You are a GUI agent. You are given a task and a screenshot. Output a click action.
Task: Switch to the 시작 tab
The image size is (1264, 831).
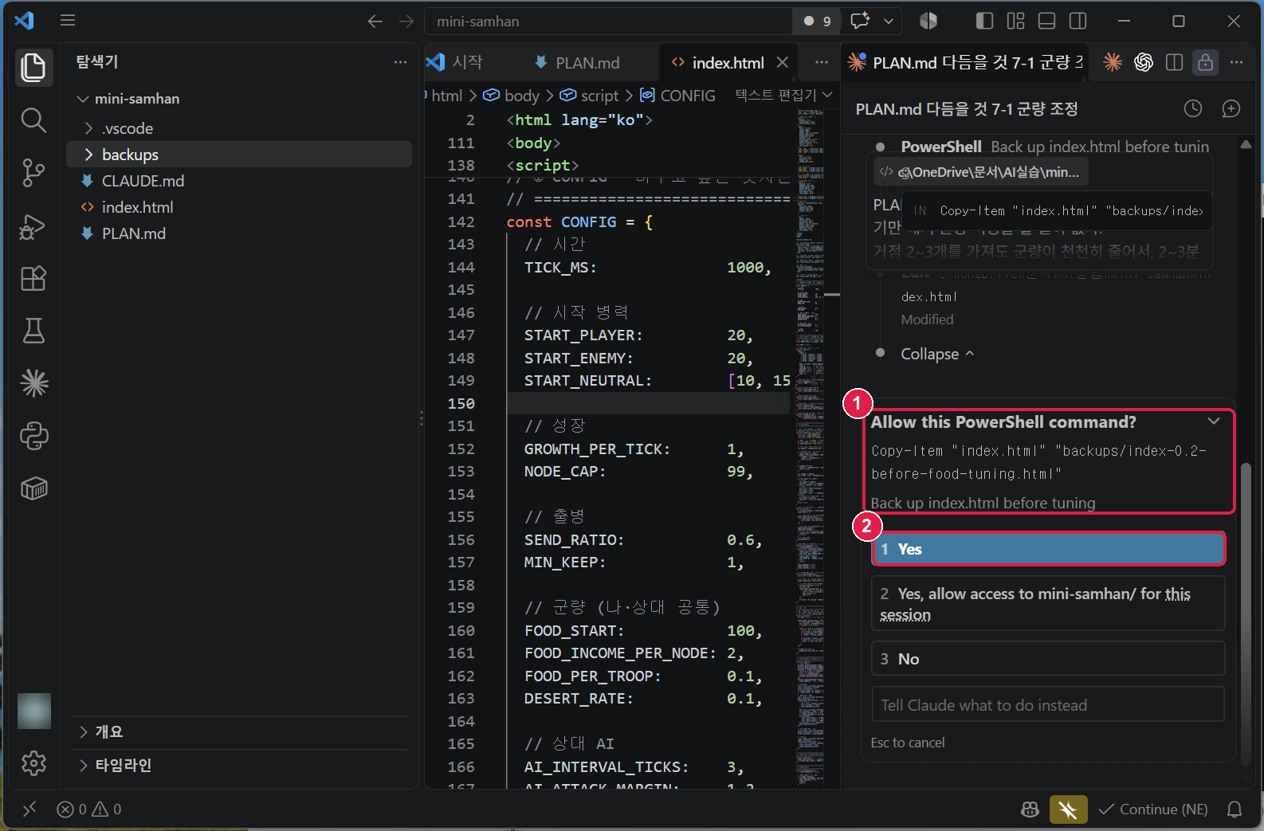click(455, 62)
